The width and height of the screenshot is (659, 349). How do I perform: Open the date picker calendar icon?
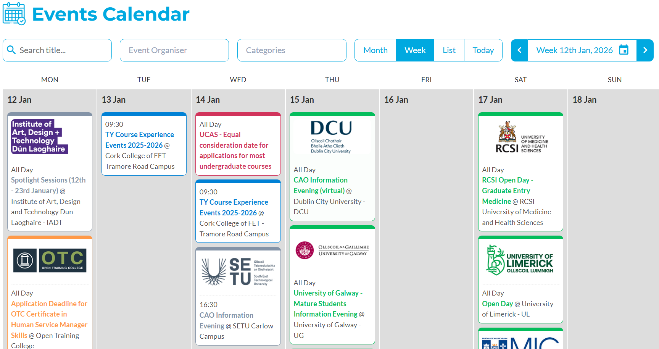click(x=624, y=50)
